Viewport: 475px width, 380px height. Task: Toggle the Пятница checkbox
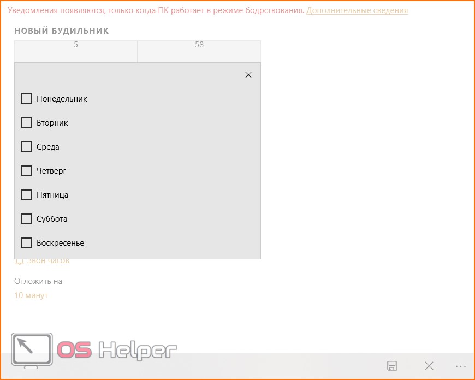[x=27, y=195]
